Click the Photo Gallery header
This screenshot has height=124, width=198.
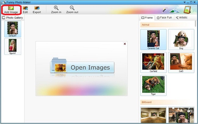12,18
